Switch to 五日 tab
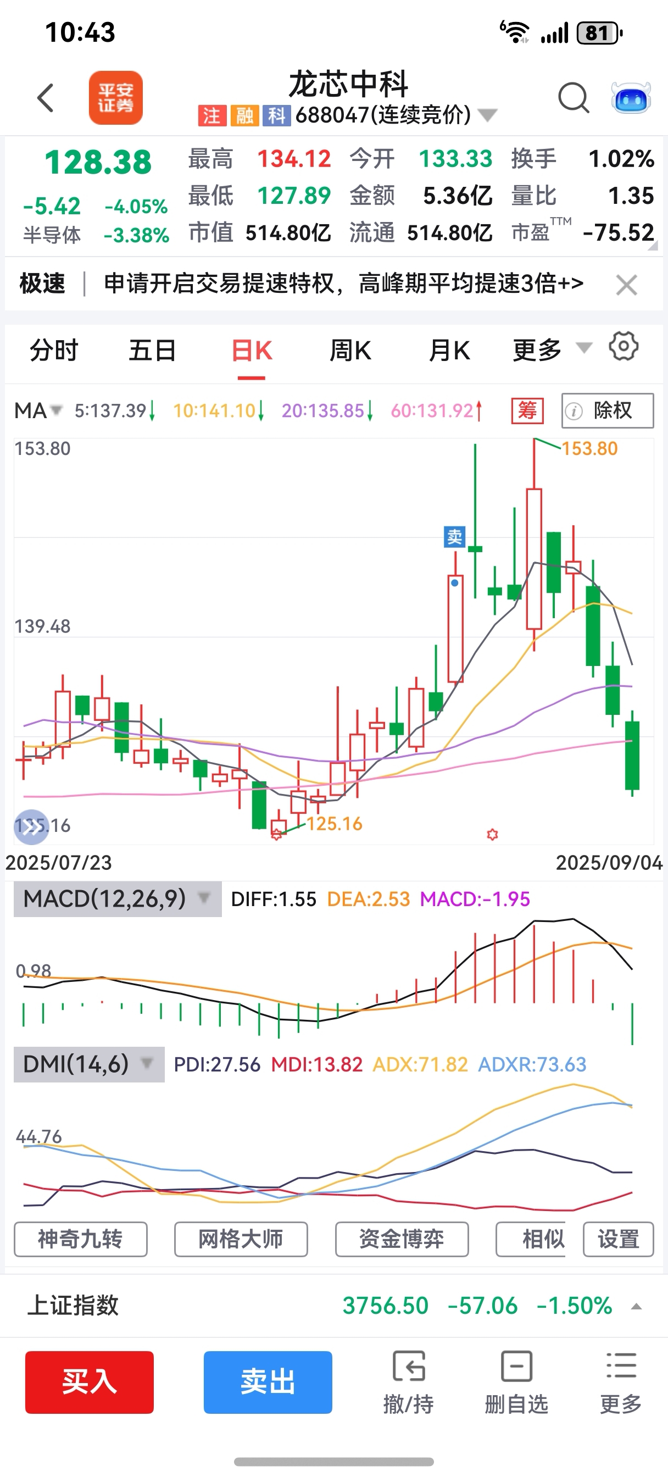 pos(153,350)
